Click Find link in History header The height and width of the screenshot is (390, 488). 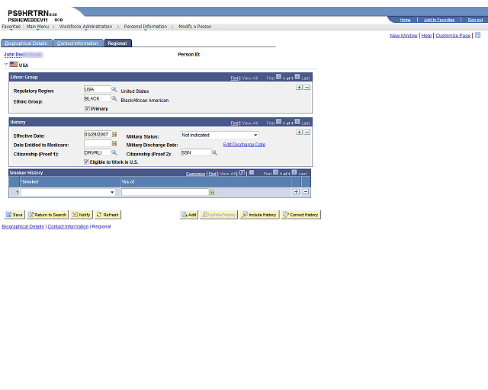point(234,123)
